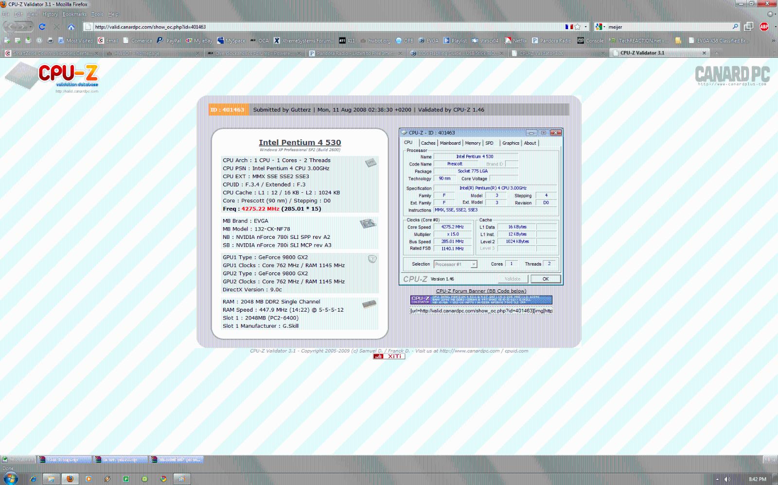Select the Caches tab in CPU-Z image

tap(428, 143)
